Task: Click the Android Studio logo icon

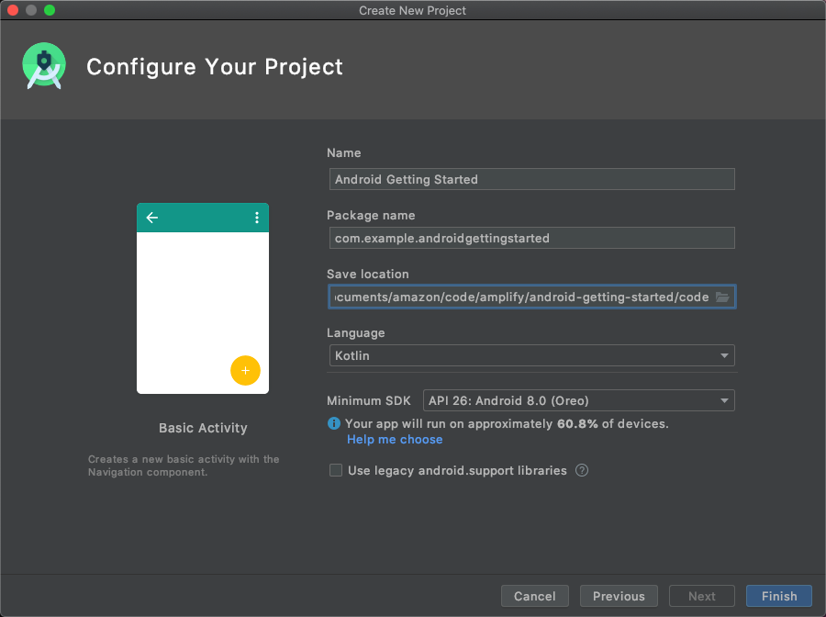Action: pos(44,66)
